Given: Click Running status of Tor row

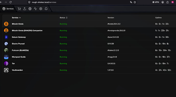Looking at the screenshot, I should tap(63, 64).
